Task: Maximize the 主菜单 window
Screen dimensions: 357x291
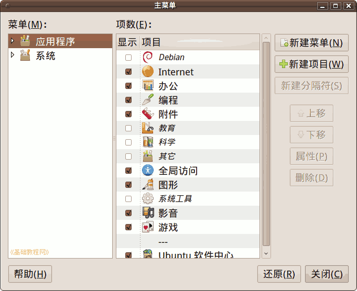Action: point(336,6)
